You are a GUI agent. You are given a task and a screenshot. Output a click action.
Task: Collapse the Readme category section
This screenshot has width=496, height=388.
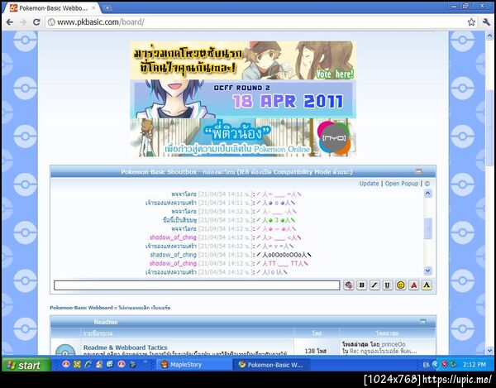click(x=422, y=322)
